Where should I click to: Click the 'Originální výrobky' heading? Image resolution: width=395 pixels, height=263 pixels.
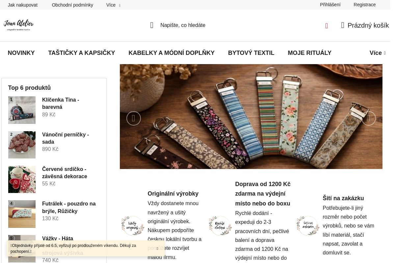[x=173, y=194]
